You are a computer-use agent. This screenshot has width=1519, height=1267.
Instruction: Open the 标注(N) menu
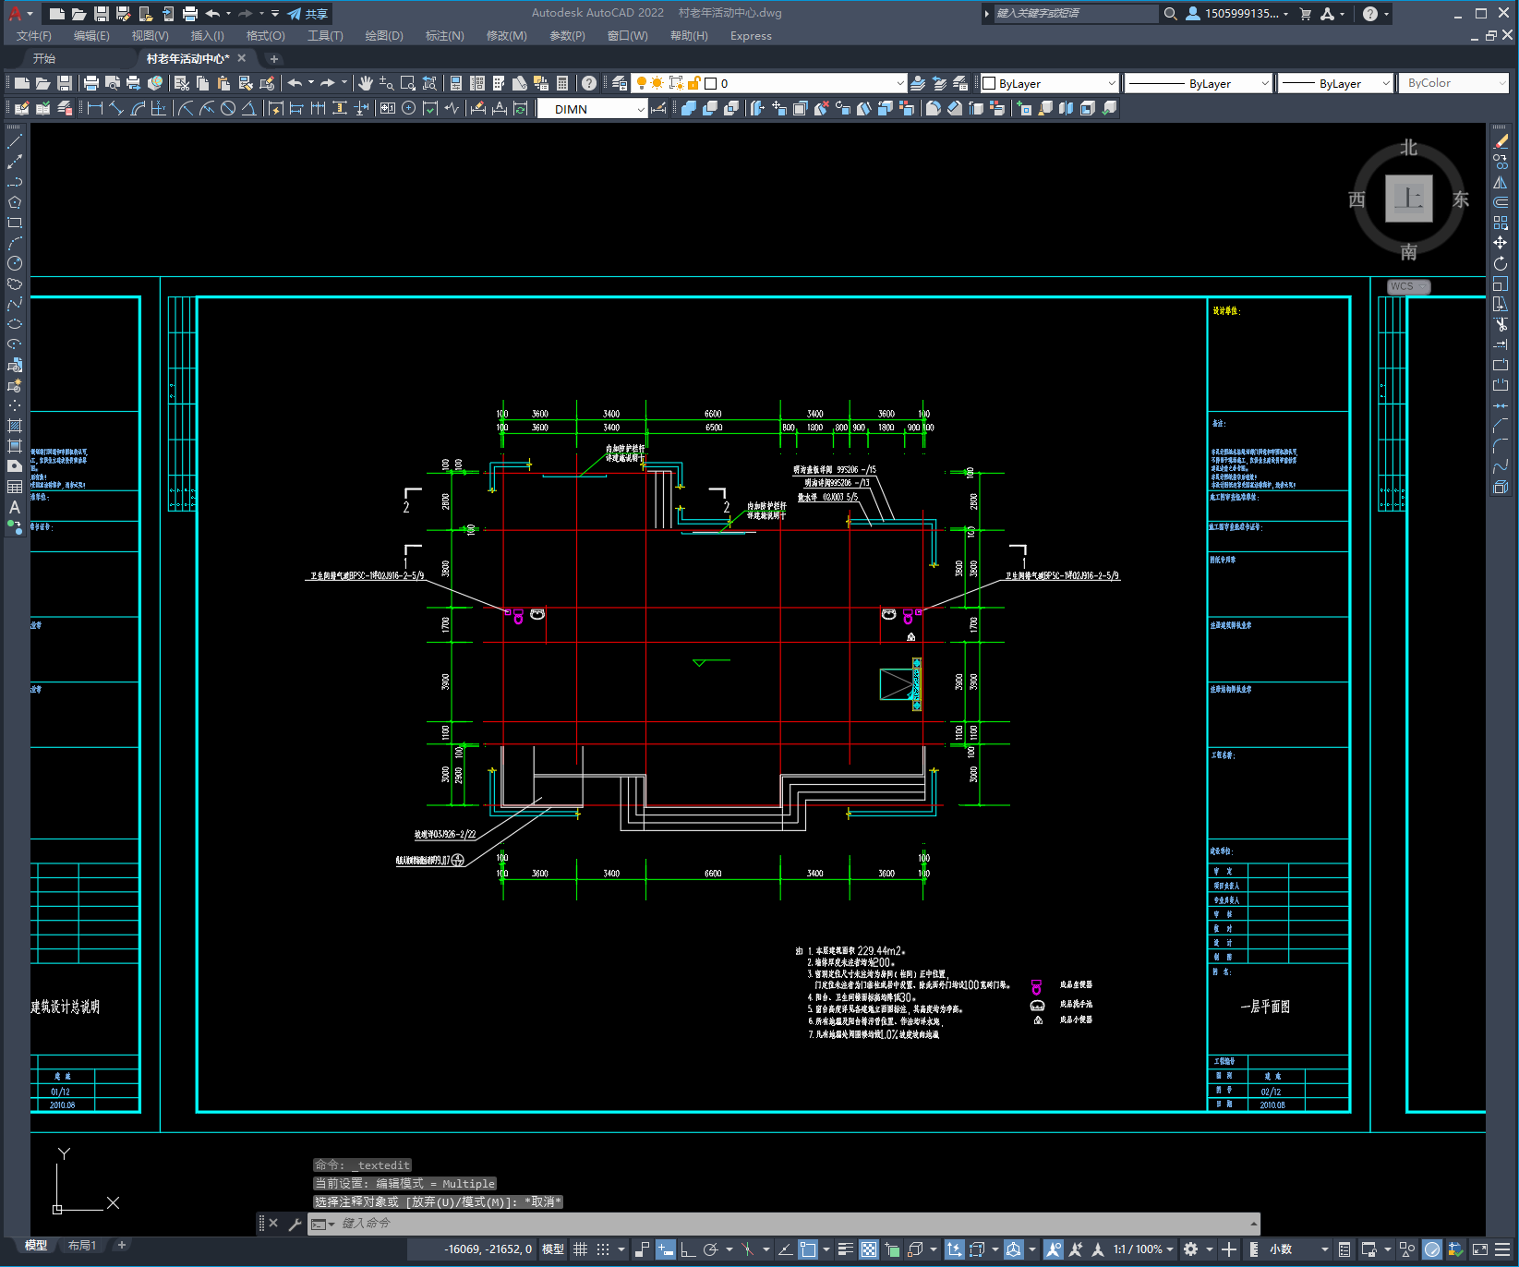tap(444, 36)
